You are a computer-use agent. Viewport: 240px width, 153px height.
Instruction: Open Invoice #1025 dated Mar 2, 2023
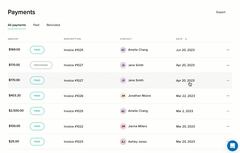(73, 111)
